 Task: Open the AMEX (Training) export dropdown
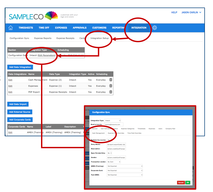pos(125,166)
